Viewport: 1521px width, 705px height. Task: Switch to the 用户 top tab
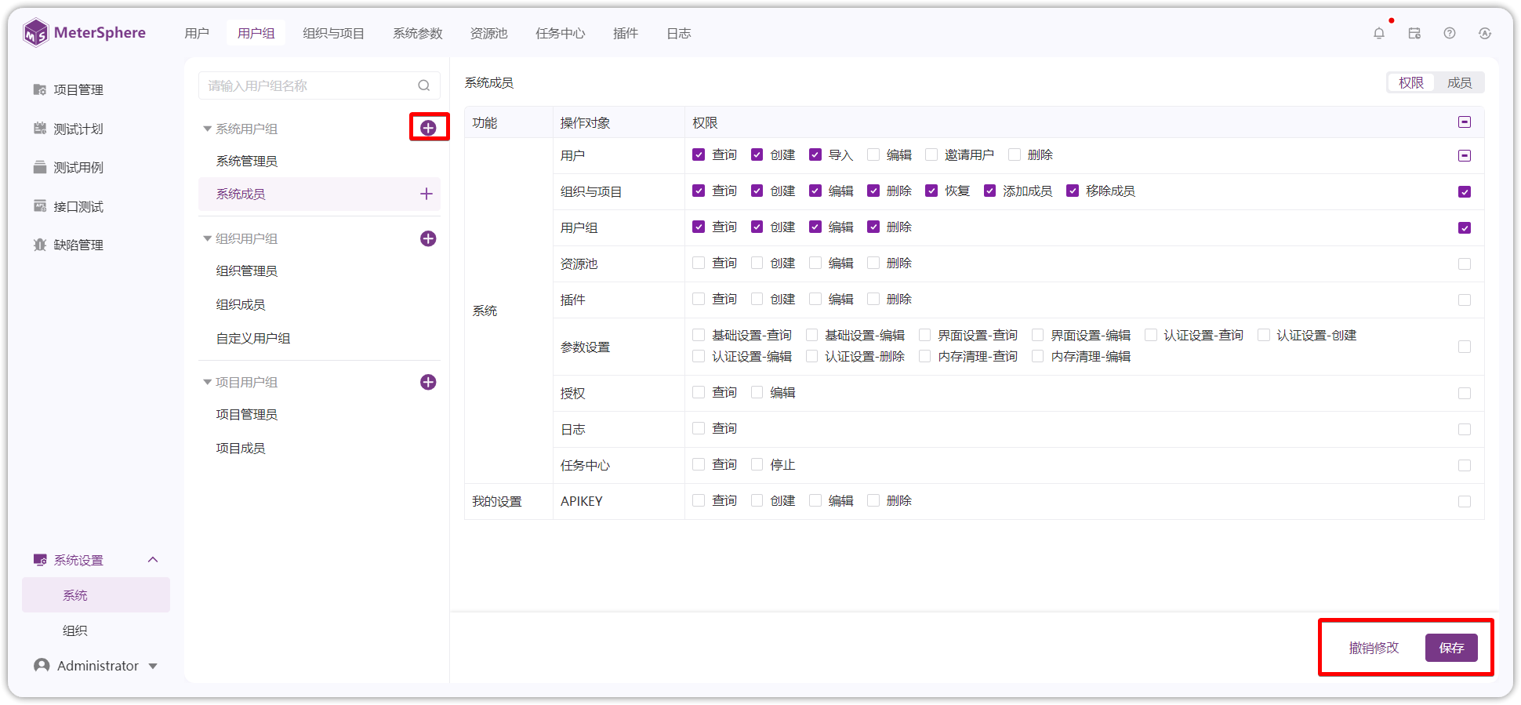coord(197,33)
